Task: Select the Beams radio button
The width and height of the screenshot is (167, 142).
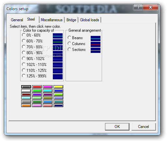Action: (69, 38)
